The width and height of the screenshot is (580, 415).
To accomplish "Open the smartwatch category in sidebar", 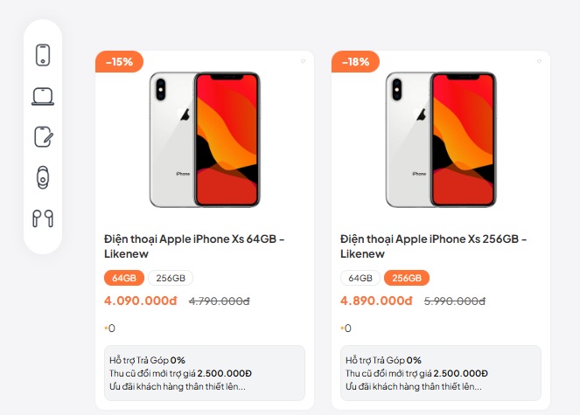I will point(43,177).
